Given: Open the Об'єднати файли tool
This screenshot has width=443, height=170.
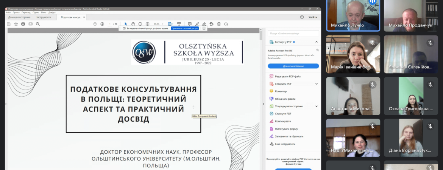Looking at the screenshot, I should click(282, 99).
